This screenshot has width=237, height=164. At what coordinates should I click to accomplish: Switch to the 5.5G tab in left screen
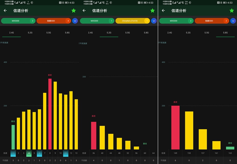[x=49, y=33]
